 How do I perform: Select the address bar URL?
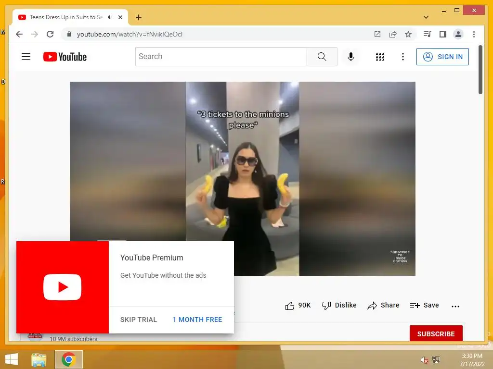pos(130,34)
